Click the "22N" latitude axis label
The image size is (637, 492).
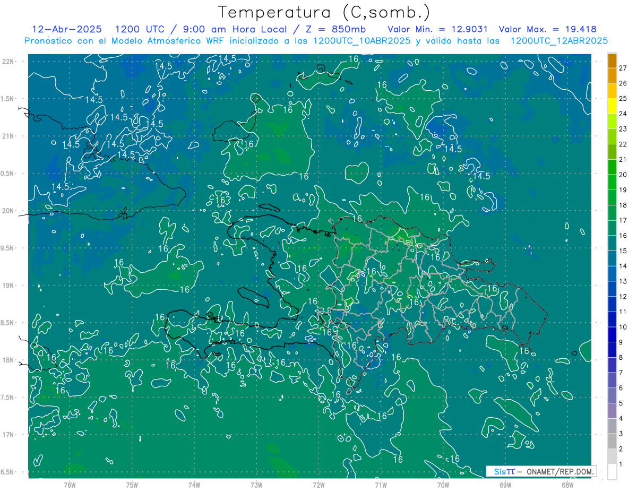point(9,62)
